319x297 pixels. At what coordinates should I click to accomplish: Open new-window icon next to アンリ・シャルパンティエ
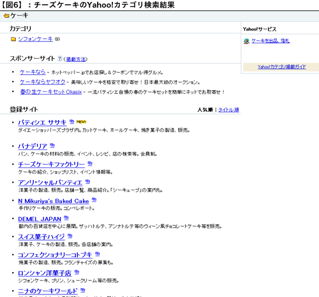[87, 181]
